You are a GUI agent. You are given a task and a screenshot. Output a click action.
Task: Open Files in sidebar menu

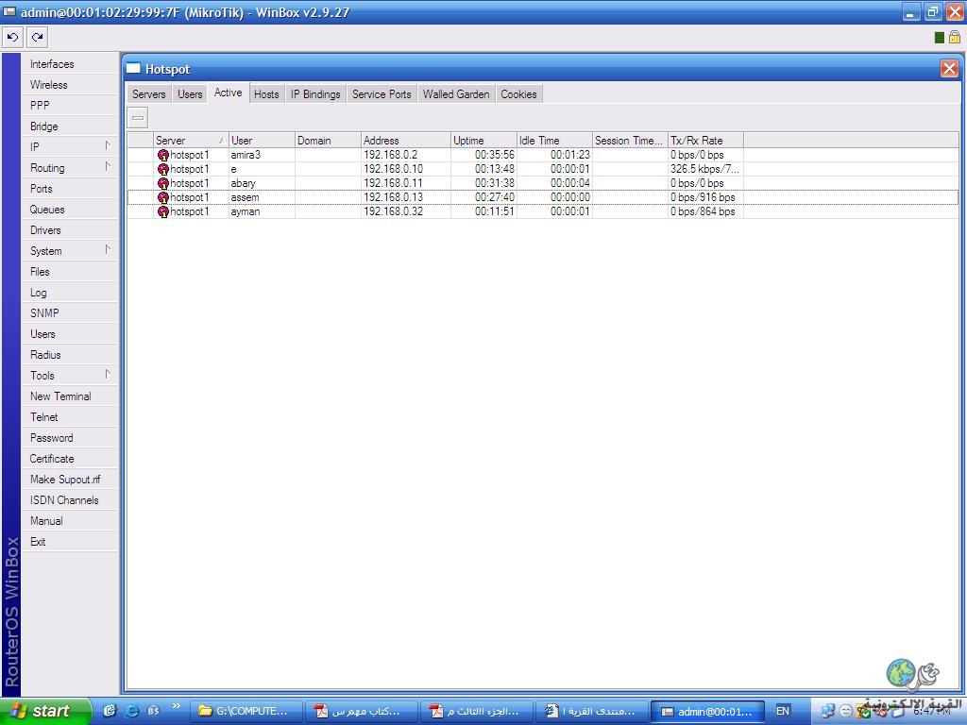coord(70,271)
